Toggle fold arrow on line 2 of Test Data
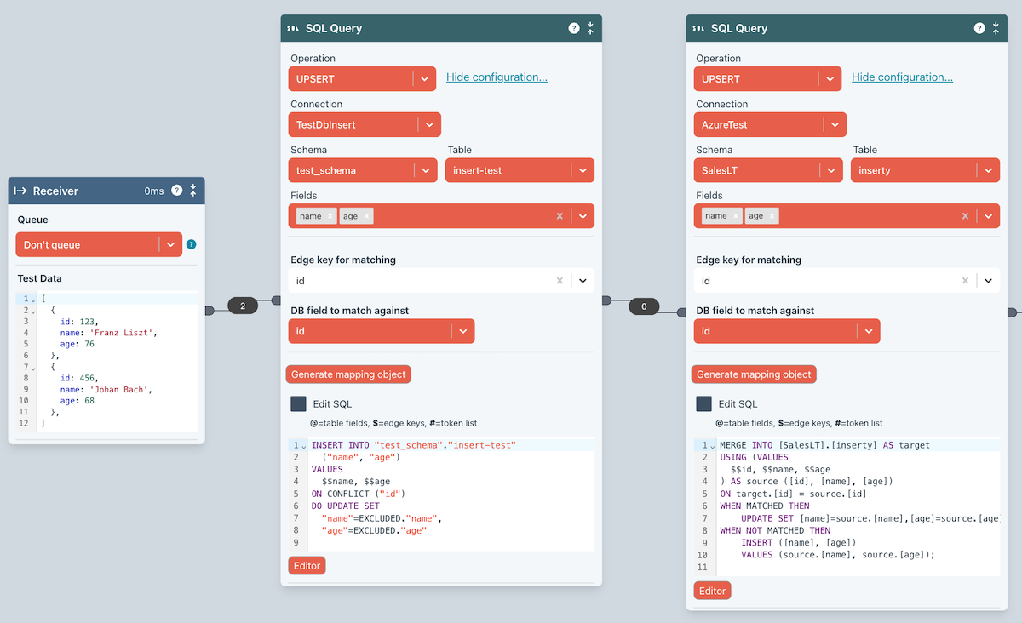The height and width of the screenshot is (623, 1022). tap(33, 311)
